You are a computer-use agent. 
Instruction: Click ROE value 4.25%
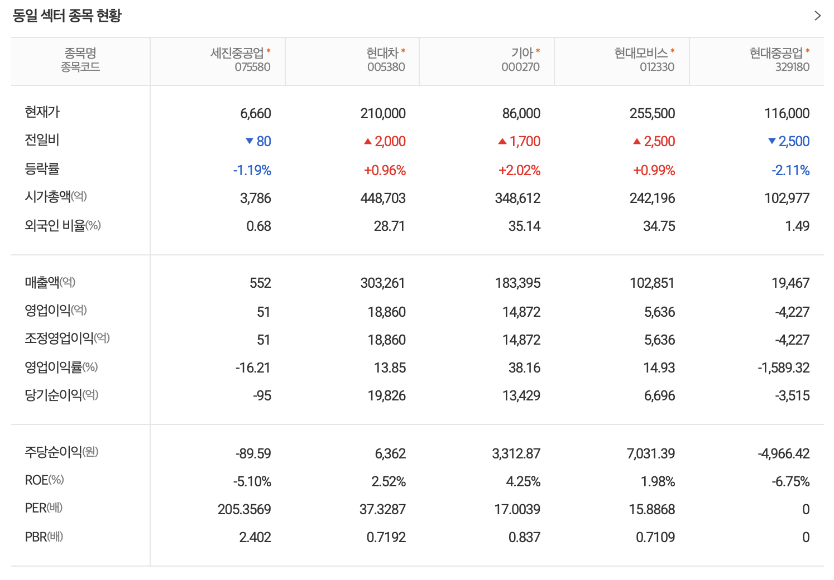click(523, 481)
